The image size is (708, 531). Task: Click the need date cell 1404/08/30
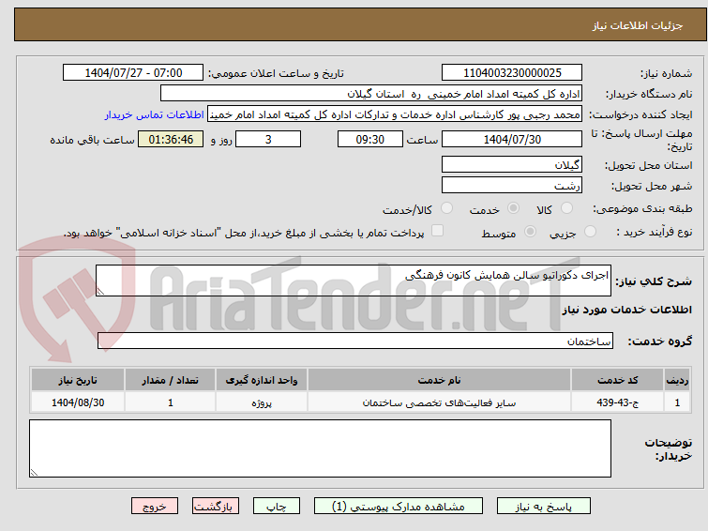coord(78,402)
